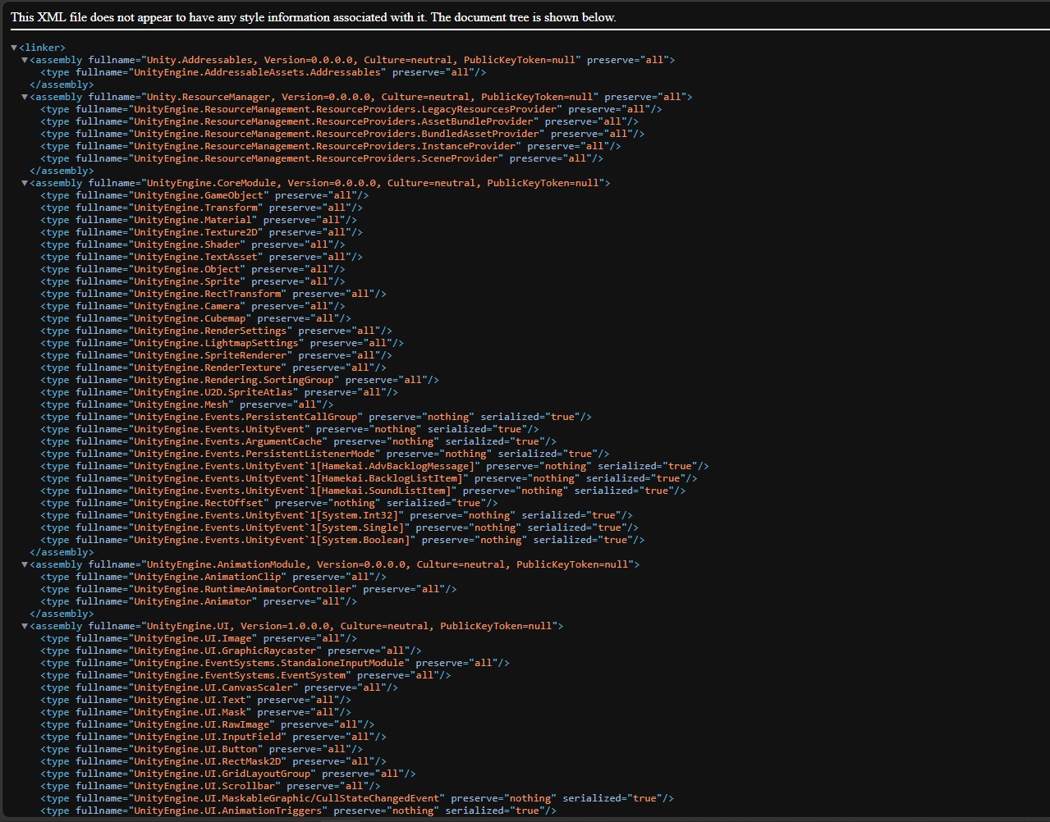Image resolution: width=1050 pixels, height=822 pixels.
Task: Click the UnityEngine.Texture2D type line
Action: 202,232
